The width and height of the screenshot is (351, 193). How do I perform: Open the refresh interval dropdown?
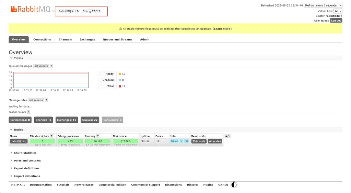point(323,5)
